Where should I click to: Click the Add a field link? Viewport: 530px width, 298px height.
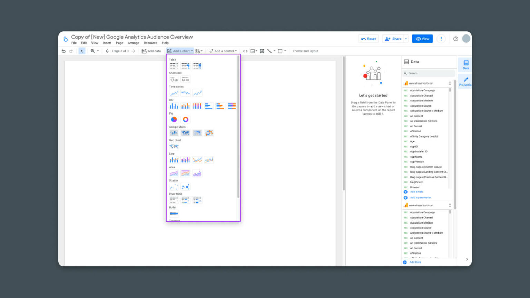[x=416, y=192]
